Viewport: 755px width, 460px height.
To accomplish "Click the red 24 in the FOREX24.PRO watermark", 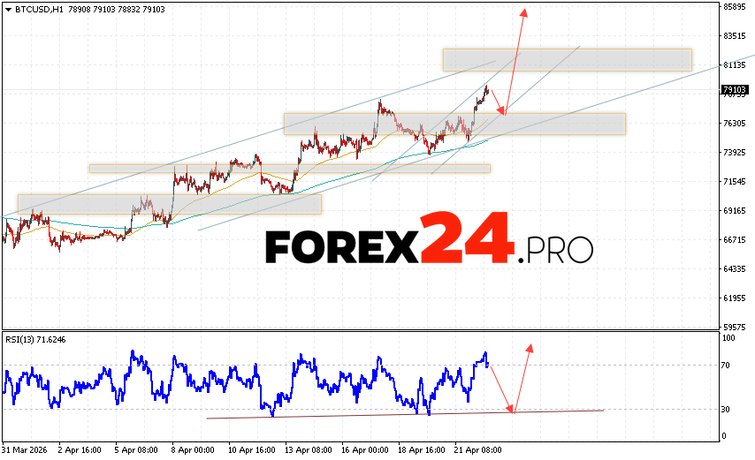I will [465, 240].
